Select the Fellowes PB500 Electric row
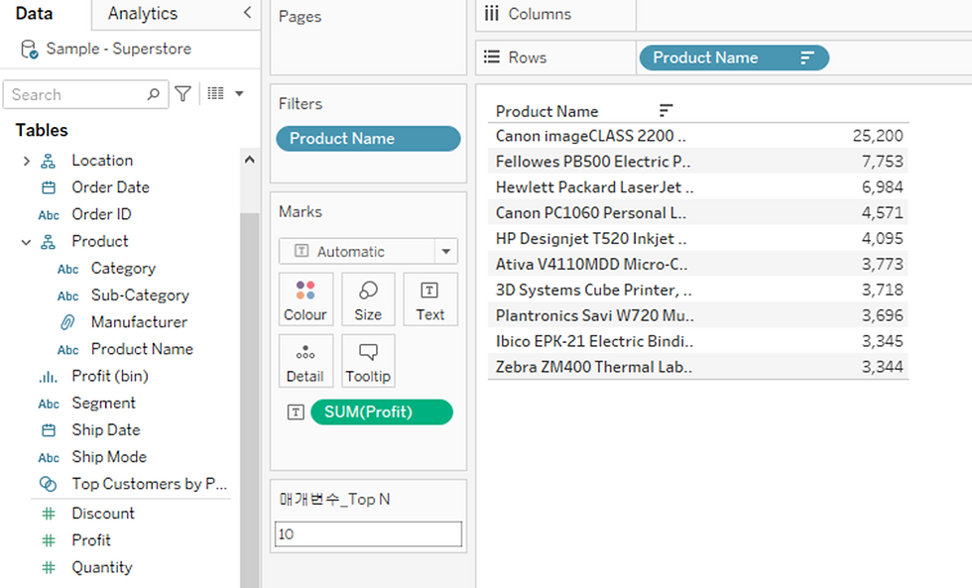Screen dimensions: 972x588 click(698, 161)
